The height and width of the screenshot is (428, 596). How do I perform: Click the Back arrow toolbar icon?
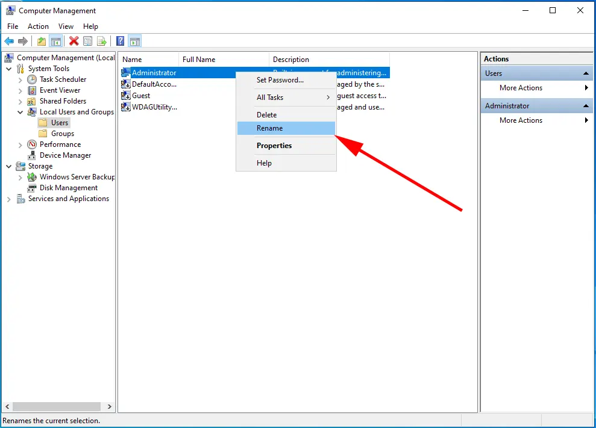(9, 41)
